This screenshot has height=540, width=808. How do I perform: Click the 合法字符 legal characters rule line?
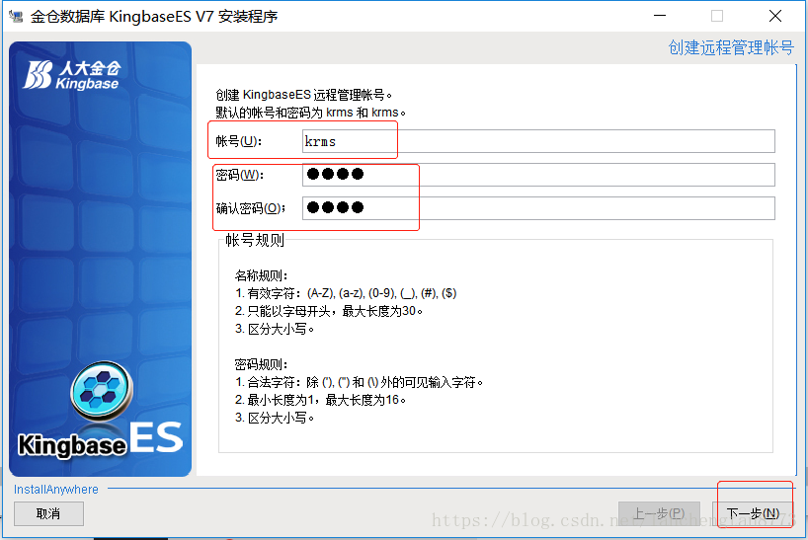coord(359,382)
